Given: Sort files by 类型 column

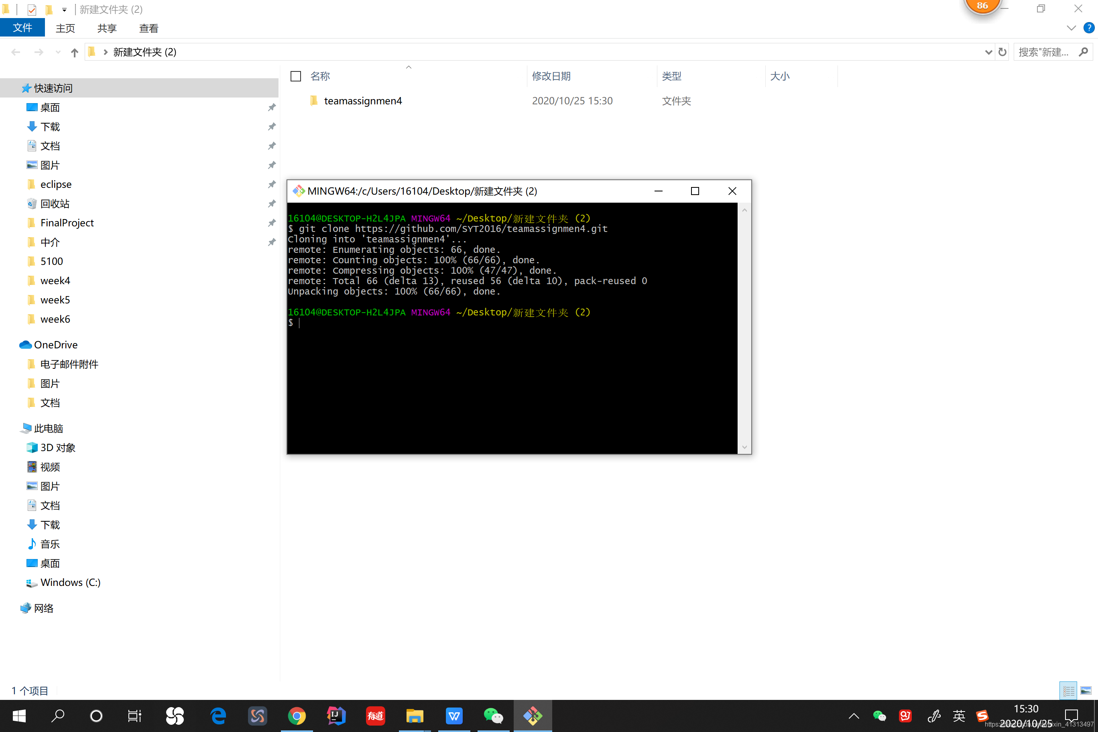Looking at the screenshot, I should [x=671, y=76].
